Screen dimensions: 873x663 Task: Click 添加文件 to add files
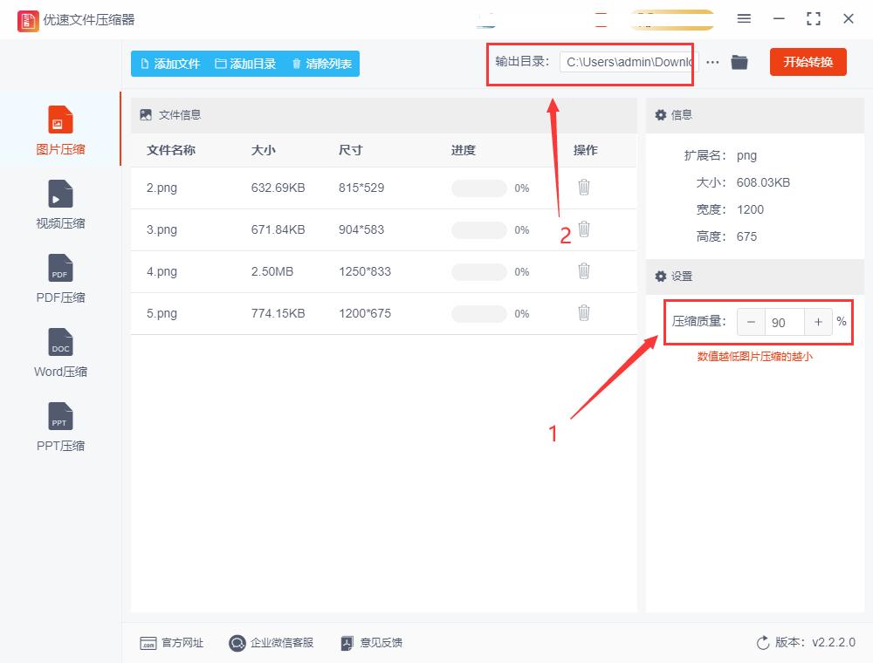click(171, 63)
